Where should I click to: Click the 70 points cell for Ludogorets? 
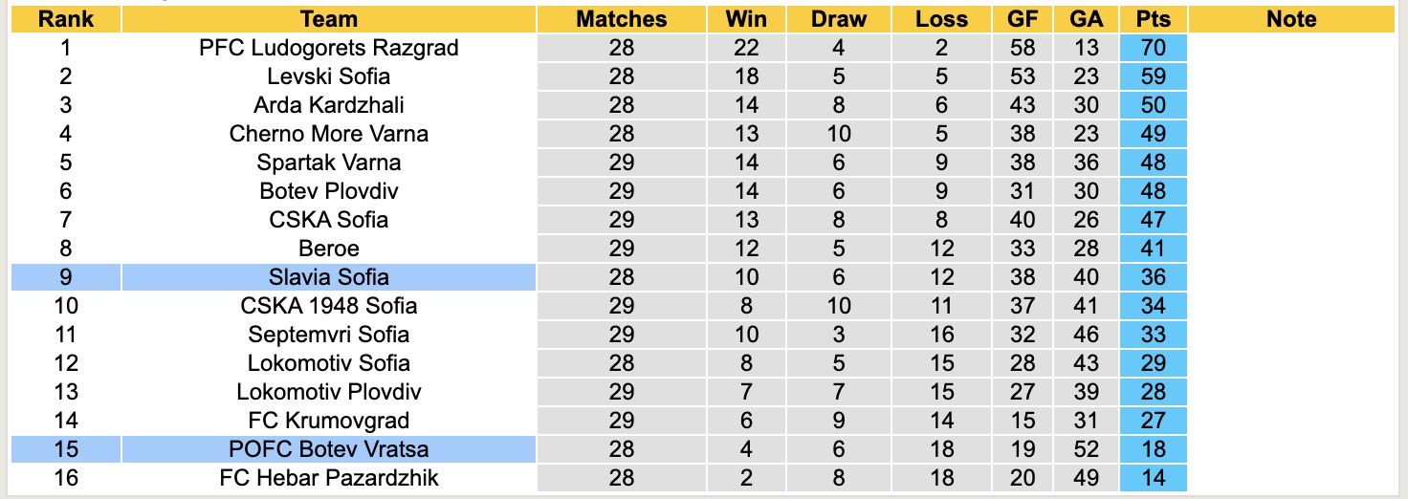pyautogui.click(x=1154, y=48)
